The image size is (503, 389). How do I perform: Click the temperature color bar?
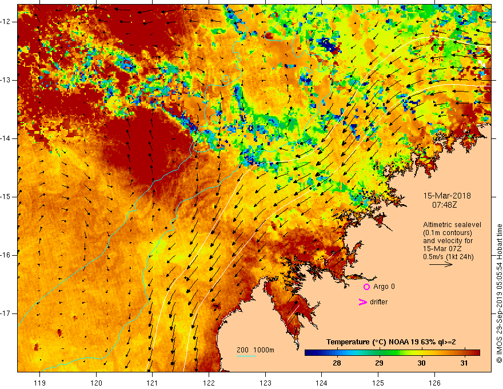[x=392, y=353]
